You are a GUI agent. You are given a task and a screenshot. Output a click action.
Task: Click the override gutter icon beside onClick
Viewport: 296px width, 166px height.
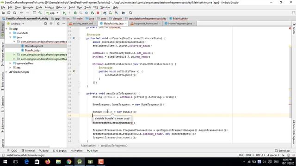[74, 71]
